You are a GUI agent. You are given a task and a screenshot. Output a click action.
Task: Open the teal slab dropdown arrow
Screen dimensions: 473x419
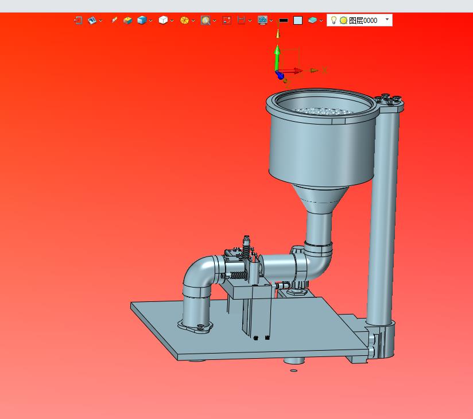pos(321,21)
